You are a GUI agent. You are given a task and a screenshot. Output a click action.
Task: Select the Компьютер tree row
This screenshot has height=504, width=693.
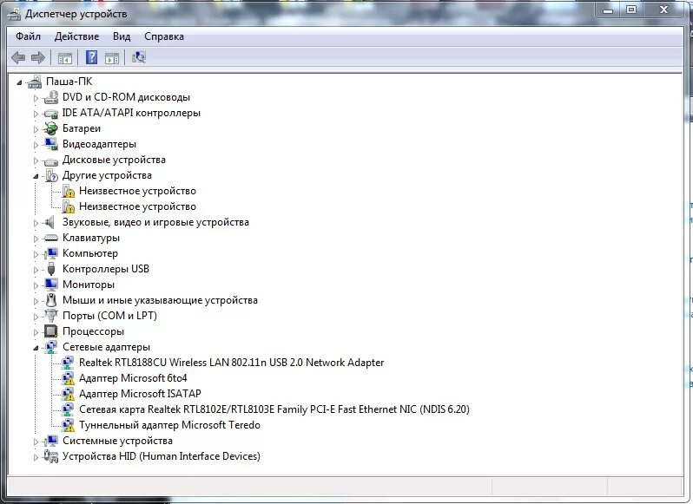90,253
